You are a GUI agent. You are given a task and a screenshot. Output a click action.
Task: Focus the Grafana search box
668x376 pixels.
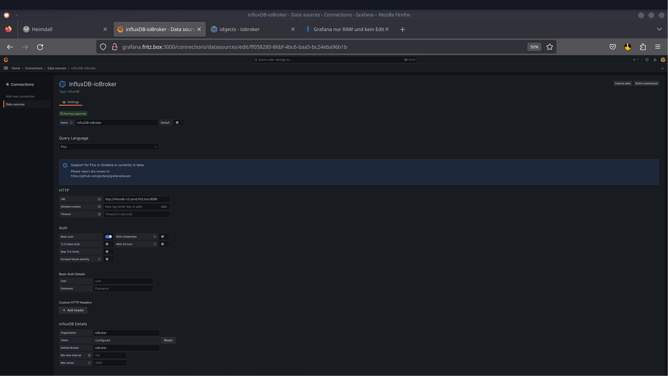coord(334,60)
